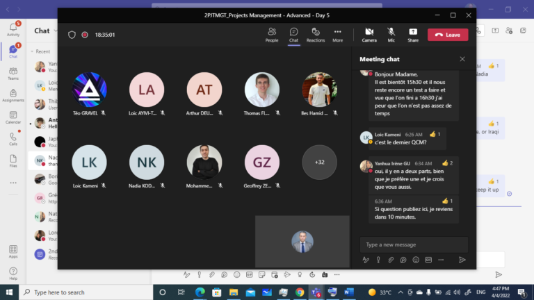Open the Reactions menu

316,35
